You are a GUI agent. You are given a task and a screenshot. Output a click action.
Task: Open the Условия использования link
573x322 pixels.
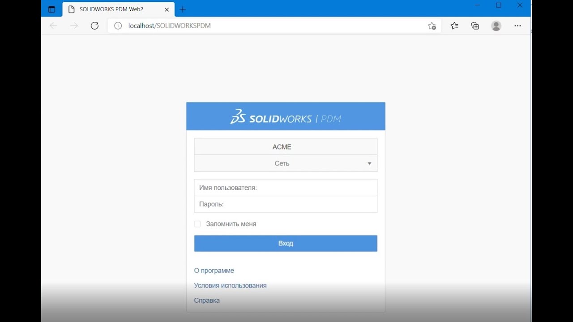[x=230, y=285]
